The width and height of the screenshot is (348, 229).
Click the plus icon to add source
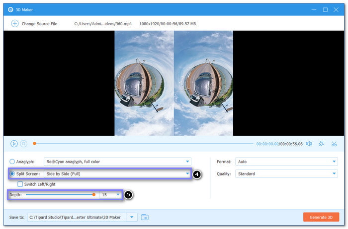[14, 23]
